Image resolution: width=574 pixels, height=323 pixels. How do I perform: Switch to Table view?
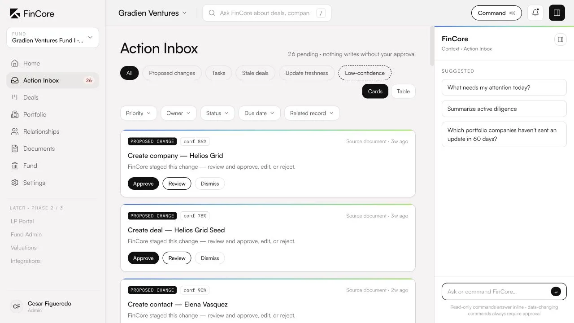click(403, 91)
